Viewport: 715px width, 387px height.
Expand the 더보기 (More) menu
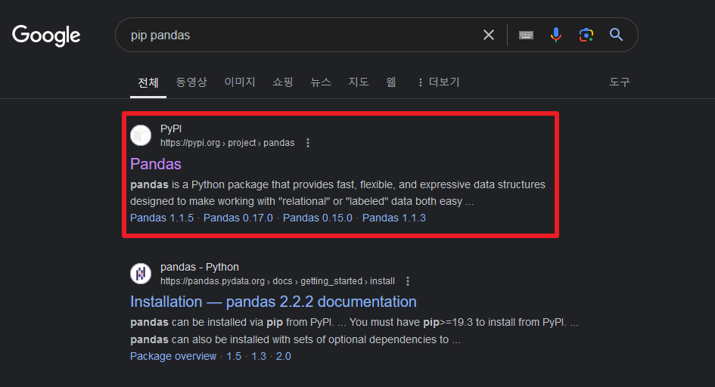(x=439, y=82)
